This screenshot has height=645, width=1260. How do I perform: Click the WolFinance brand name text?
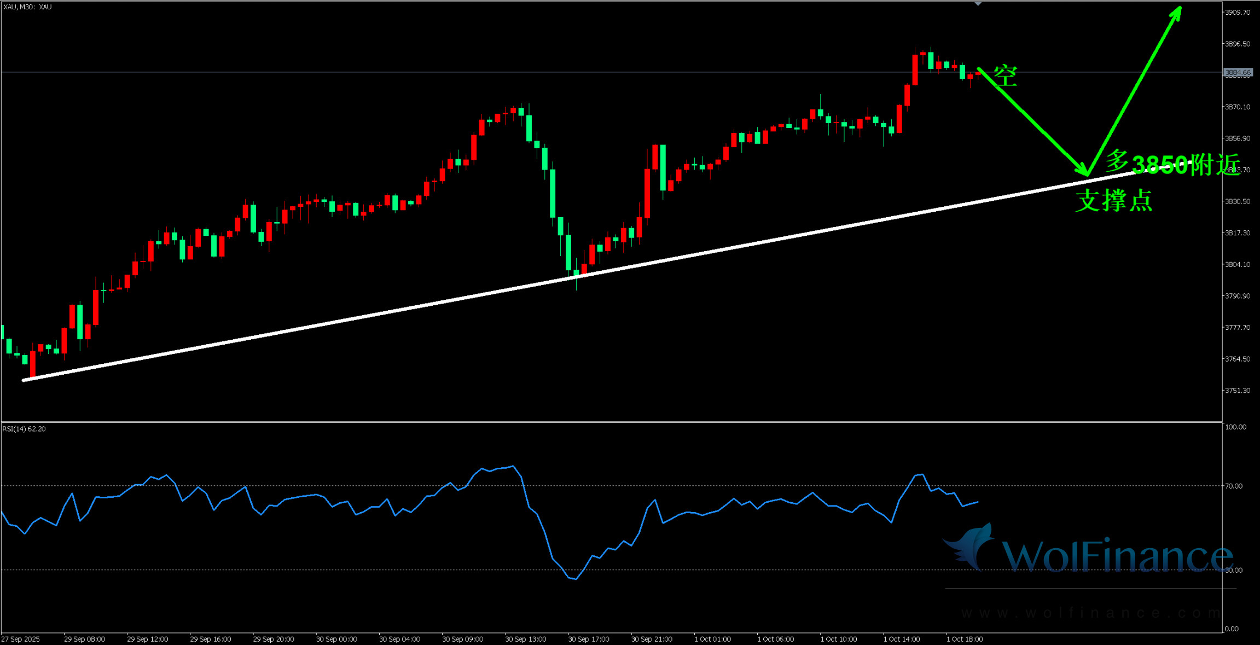click(1117, 556)
